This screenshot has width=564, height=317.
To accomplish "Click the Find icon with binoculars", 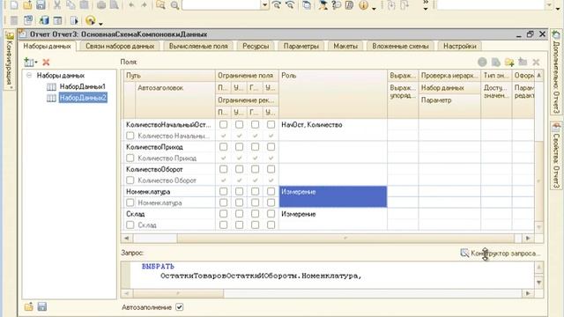I will [160, 5].
